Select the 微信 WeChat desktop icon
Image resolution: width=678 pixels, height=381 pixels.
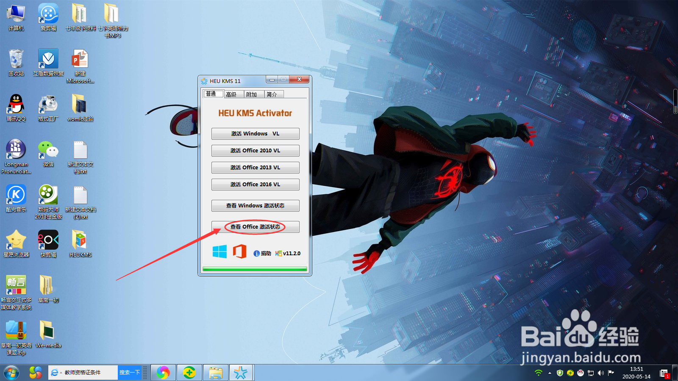point(48,154)
